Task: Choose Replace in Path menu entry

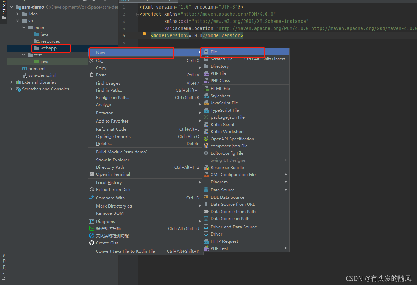Action: (x=145, y=98)
